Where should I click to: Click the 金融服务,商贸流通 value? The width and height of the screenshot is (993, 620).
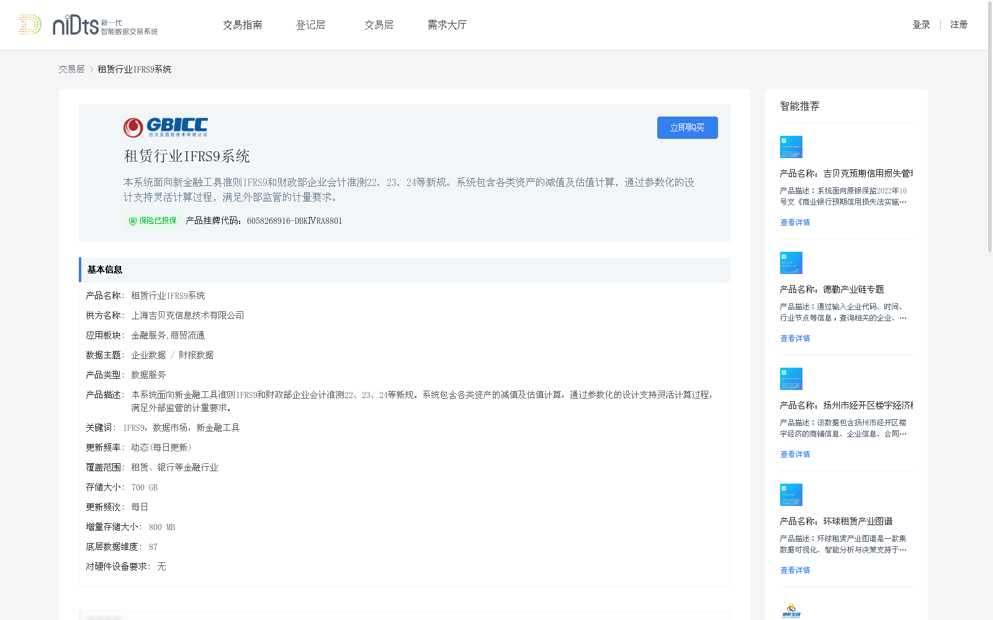pos(168,335)
